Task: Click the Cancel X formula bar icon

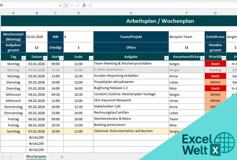Action: (x=72, y=6)
